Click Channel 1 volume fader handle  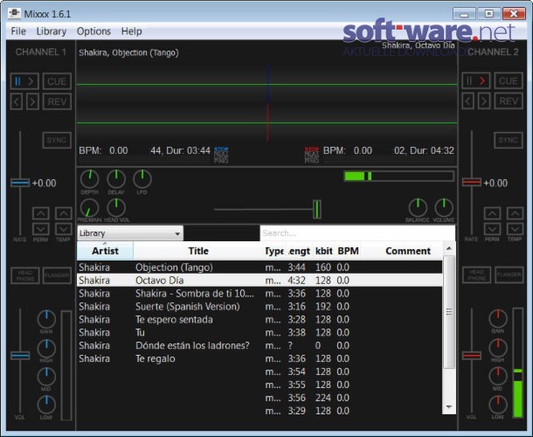[20, 356]
